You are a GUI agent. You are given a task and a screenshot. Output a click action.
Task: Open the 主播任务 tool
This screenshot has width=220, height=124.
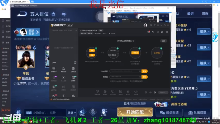pyautogui.click(x=73, y=70)
